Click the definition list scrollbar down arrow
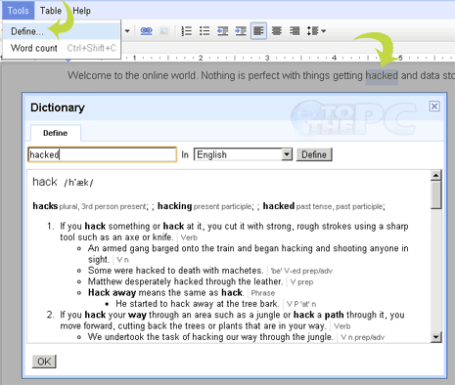This screenshot has width=455, height=385. pos(436,336)
